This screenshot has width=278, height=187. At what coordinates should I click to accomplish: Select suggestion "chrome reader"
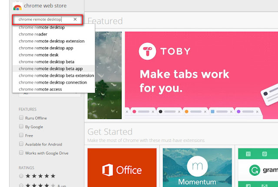click(x=53, y=34)
